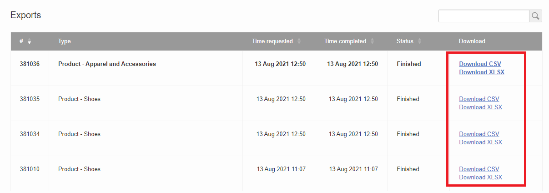Screen dimensions: 549x193
Task: Click sort arrows beside Status header
Action: pos(419,41)
